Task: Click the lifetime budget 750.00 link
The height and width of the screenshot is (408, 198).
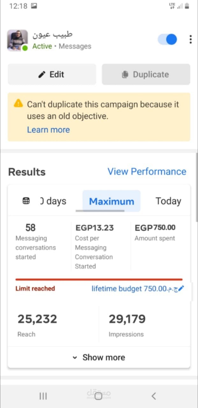Action: coord(134,289)
